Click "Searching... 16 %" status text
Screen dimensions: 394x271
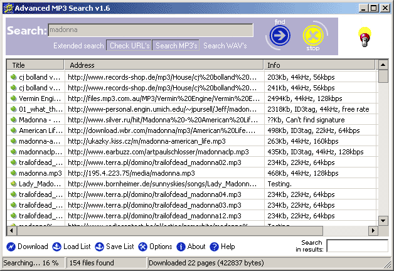[x=31, y=263]
